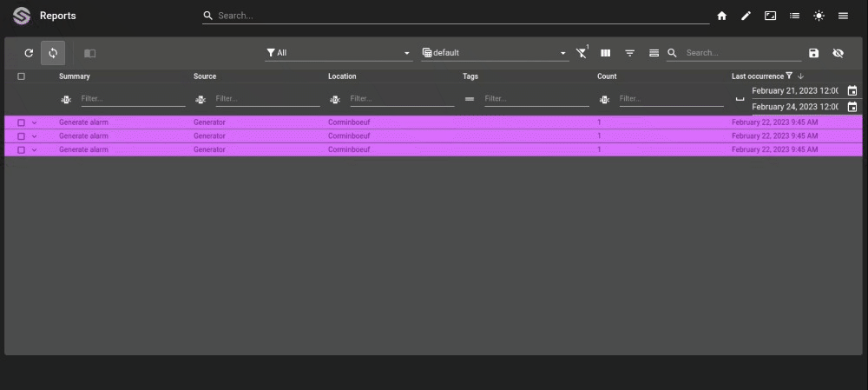Focus the top global Search field
This screenshot has height=390, width=868.
coord(464,16)
